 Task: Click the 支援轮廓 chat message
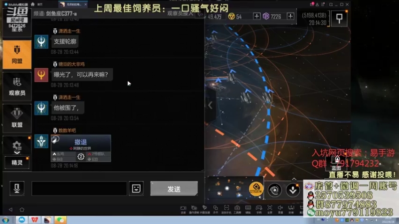point(65,41)
